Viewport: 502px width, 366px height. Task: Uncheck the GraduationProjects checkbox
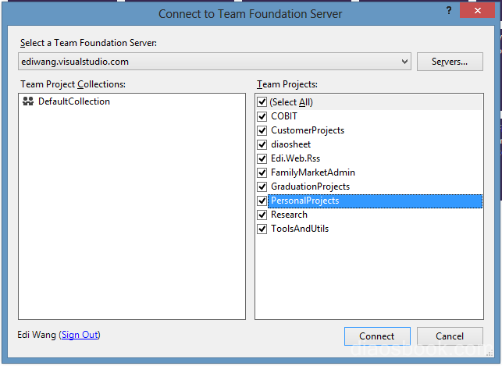point(262,187)
